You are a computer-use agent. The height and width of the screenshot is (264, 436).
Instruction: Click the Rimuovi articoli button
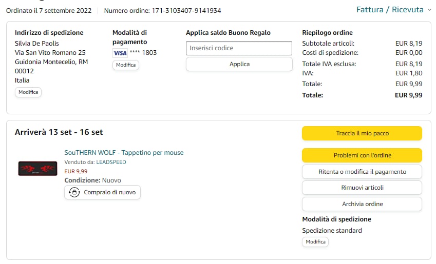click(362, 188)
